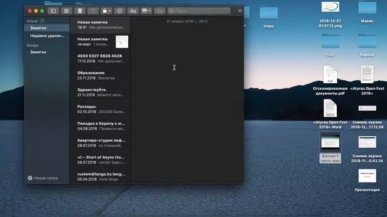Expand hidden toolbar items with double chevron

tap(239, 11)
